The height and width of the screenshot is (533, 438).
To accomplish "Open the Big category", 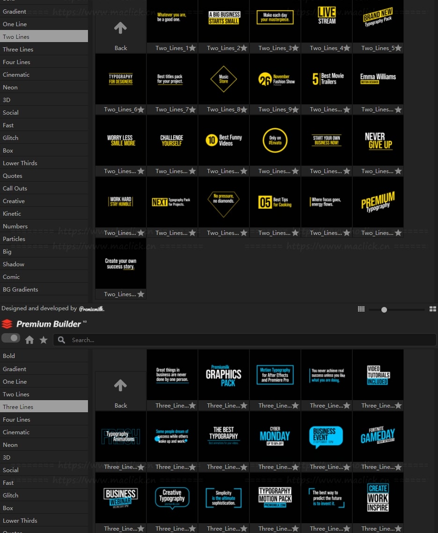I will click(x=44, y=252).
